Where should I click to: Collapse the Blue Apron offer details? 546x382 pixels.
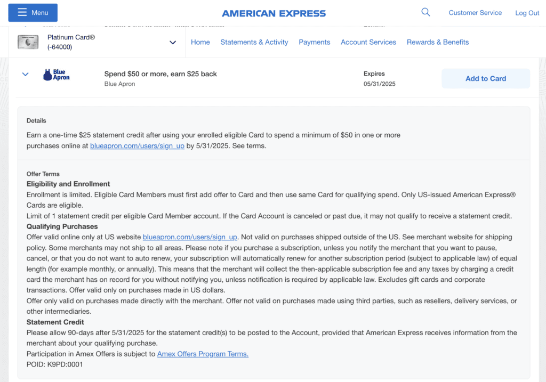pyautogui.click(x=25, y=74)
